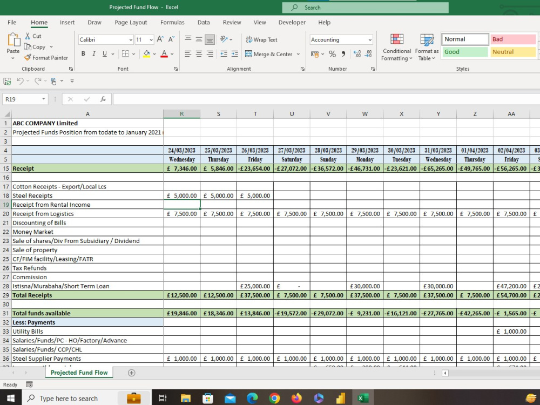This screenshot has height=405, width=540.
Task: Click the Comma Style icon
Action: click(x=343, y=54)
